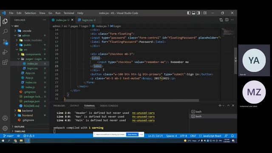Image resolution: width=272 pixels, height=153 pixels.
Task: Click the notifications bell in status bar
Action: [x=232, y=136]
